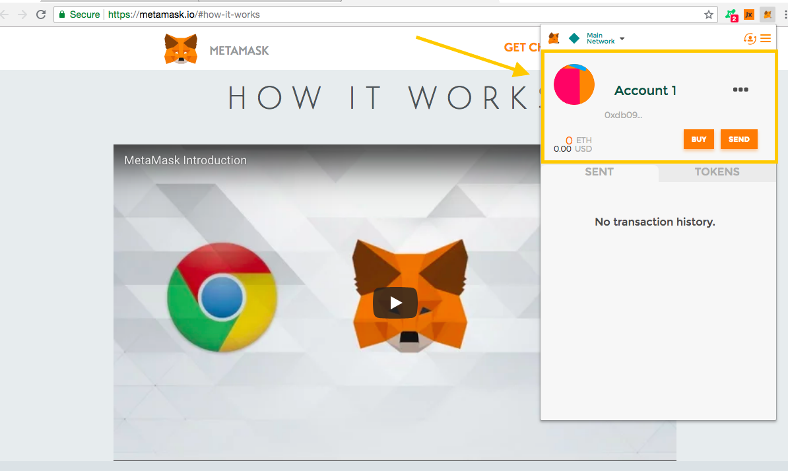Click the Account 1 avatar circle

[574, 84]
